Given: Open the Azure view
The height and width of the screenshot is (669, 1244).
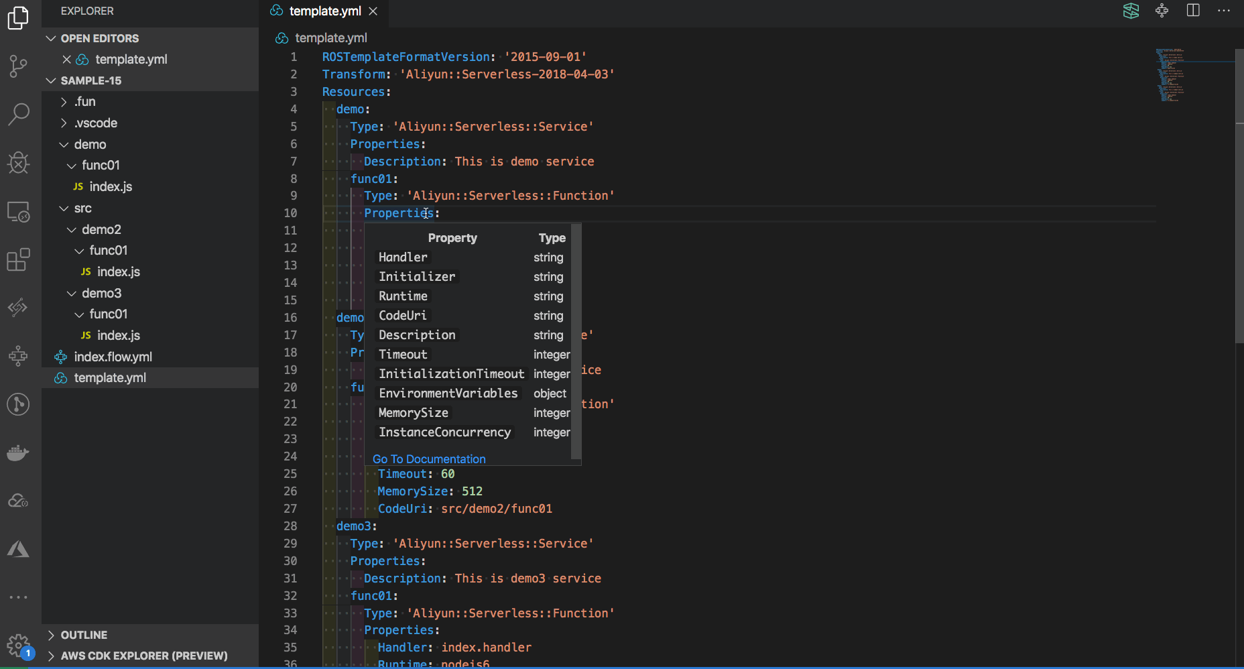Looking at the screenshot, I should pyautogui.click(x=18, y=549).
